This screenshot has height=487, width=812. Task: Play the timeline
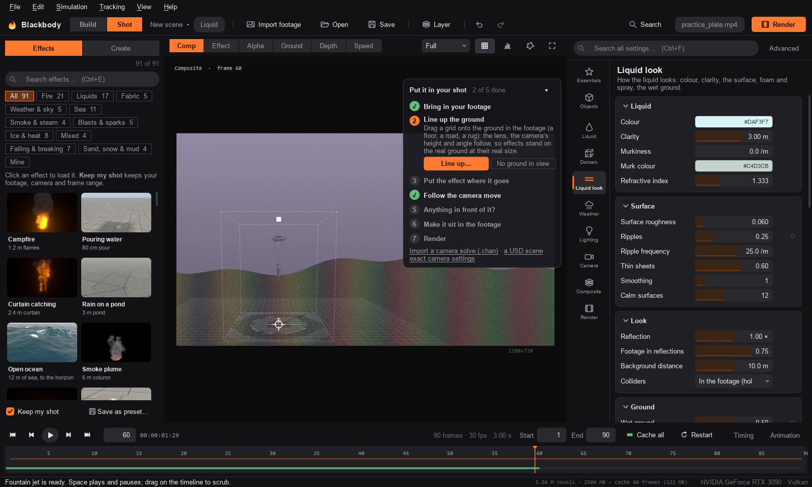[50, 435]
